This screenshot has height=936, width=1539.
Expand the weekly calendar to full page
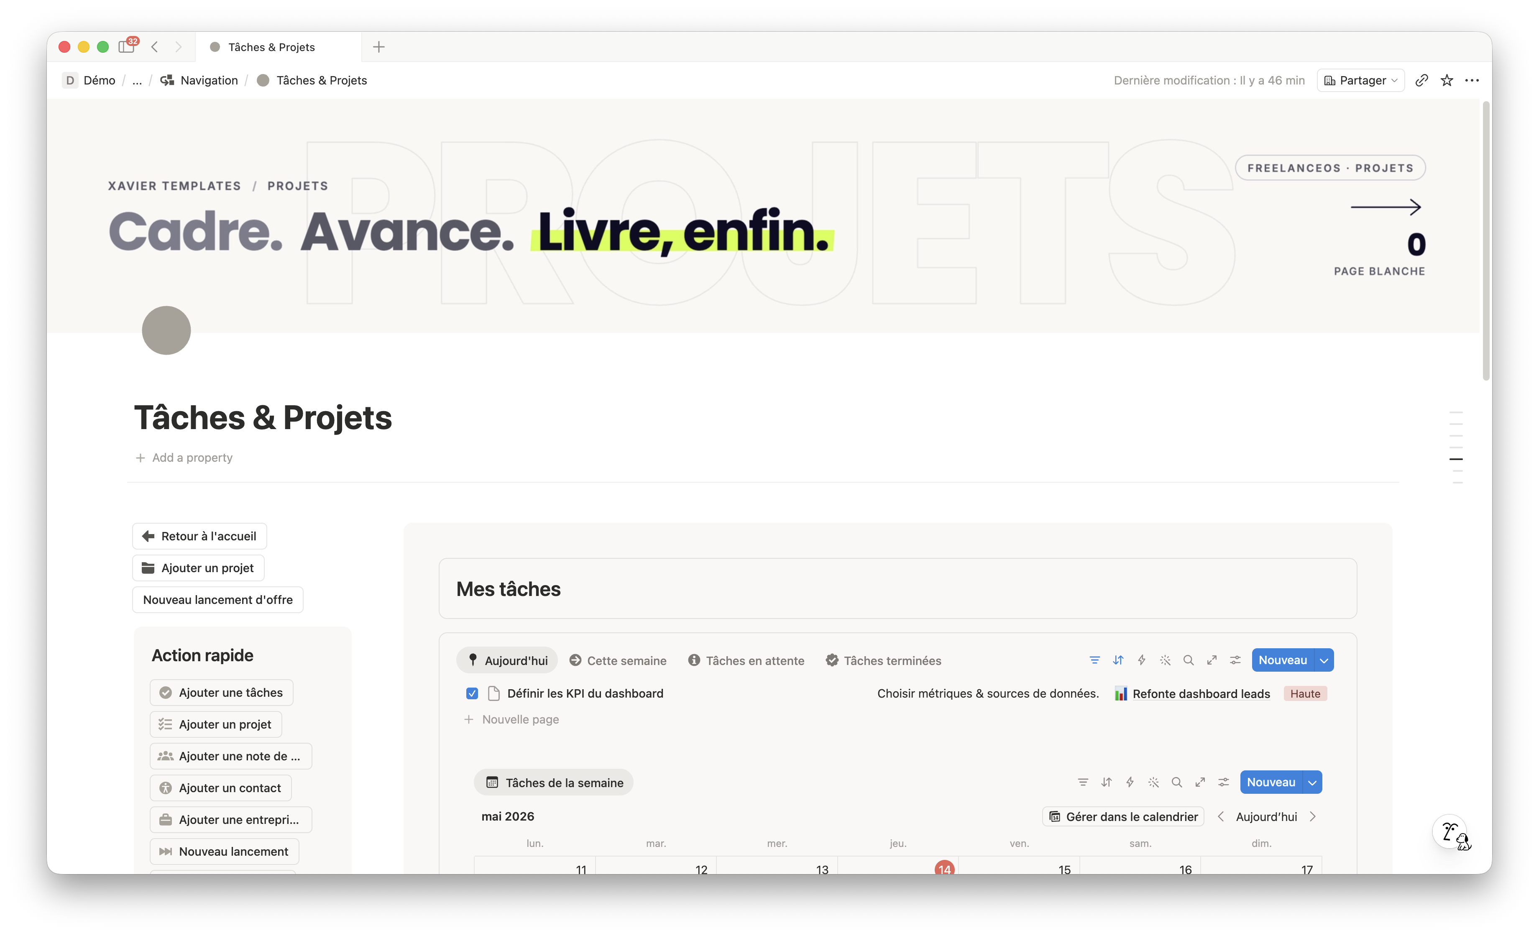point(1200,782)
